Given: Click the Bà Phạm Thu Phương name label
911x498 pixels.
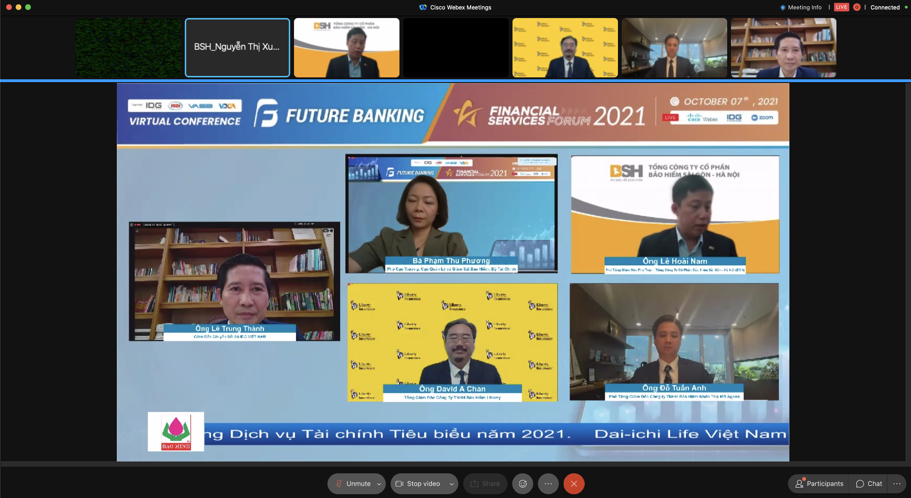Looking at the screenshot, I should coord(451,261).
